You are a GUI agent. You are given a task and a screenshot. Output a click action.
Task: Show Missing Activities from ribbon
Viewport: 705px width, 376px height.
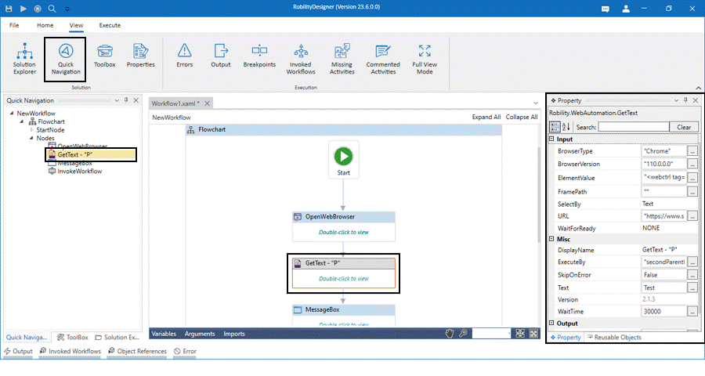pyautogui.click(x=342, y=59)
